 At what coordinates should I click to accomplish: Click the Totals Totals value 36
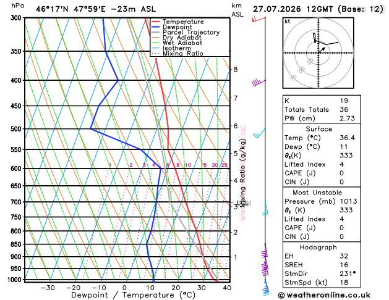344,109
